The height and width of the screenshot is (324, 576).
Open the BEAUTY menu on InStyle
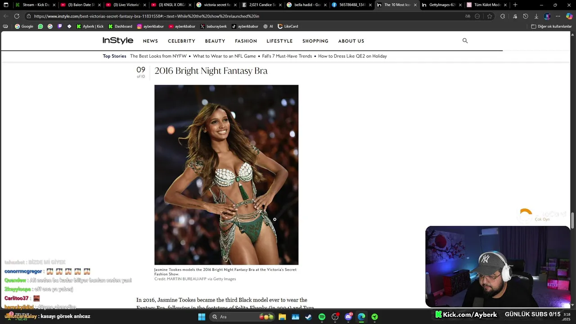pos(215,41)
